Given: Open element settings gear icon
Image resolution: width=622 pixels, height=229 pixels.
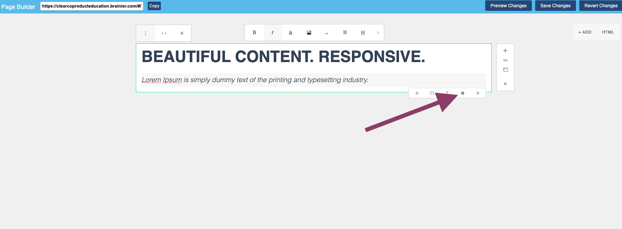Looking at the screenshot, I should point(462,93).
